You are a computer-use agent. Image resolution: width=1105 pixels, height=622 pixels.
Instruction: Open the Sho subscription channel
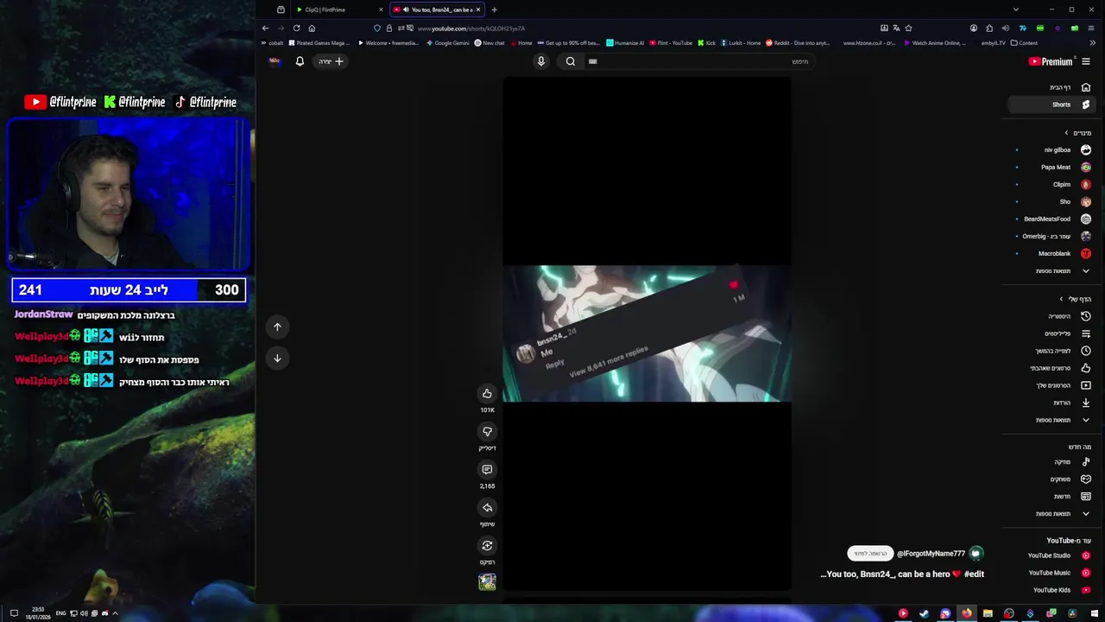pos(1053,201)
